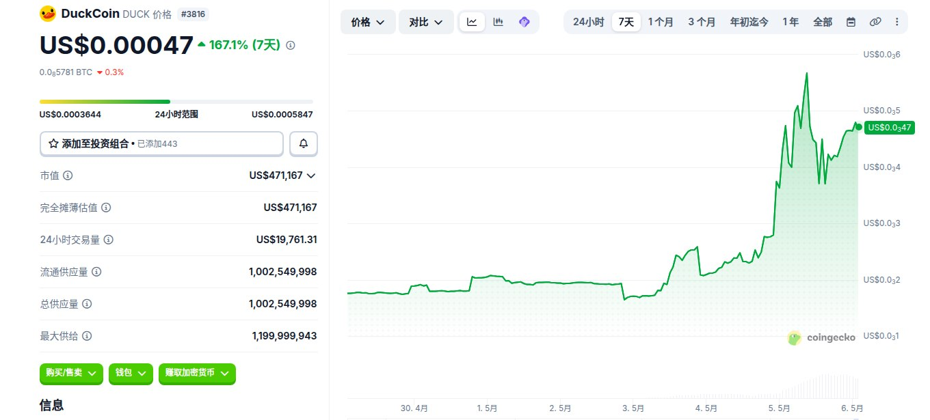Click the US$0.0₃6 axis label
Image resolution: width=930 pixels, height=420 pixels.
(882, 55)
